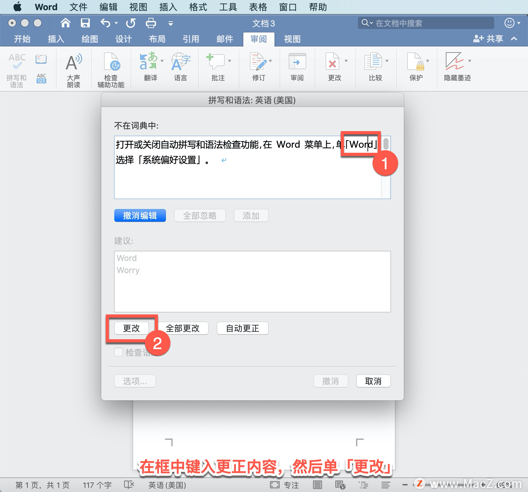Open the Tools (工具) menu in menu bar
The height and width of the screenshot is (492, 528).
pos(228,7)
